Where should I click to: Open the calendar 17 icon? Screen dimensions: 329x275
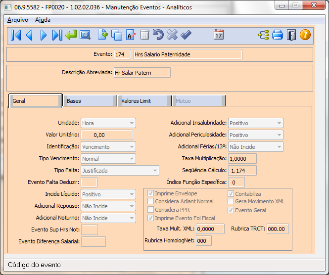[219, 35]
